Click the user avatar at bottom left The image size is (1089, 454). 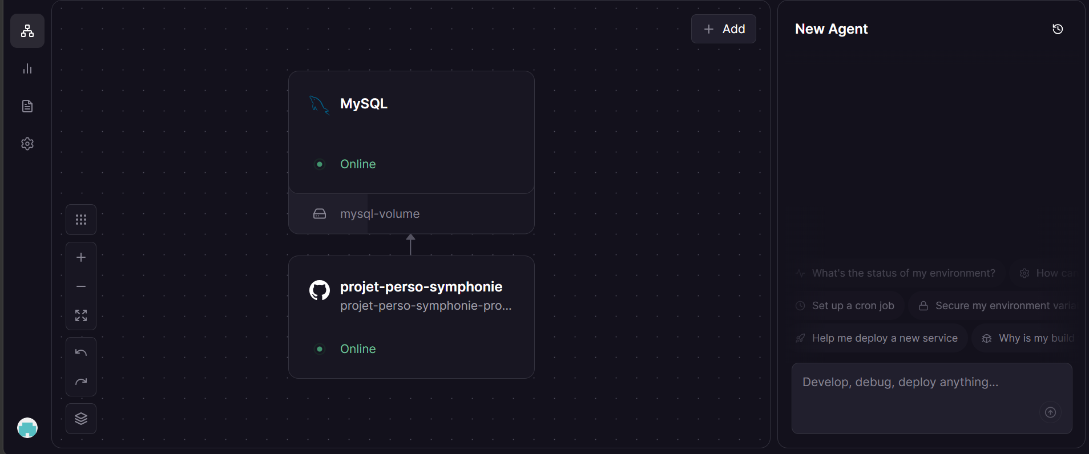point(27,427)
